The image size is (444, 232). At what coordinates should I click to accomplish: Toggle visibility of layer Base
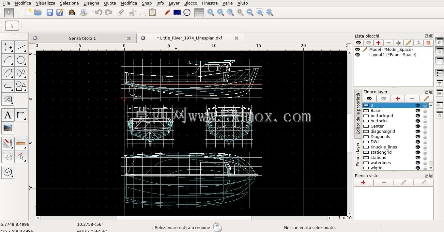click(x=418, y=111)
